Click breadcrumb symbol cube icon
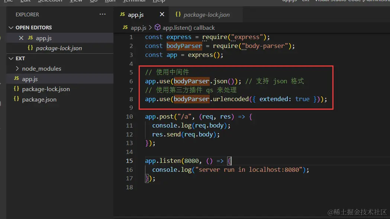390x219 pixels. click(x=157, y=28)
